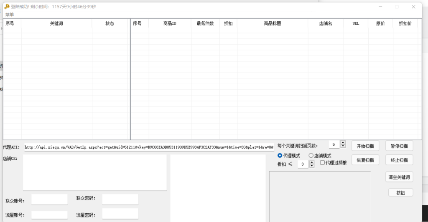The width and height of the screenshot is (428, 222).
Task: Stop scanning with the 终止扫描 button
Action: (399, 160)
